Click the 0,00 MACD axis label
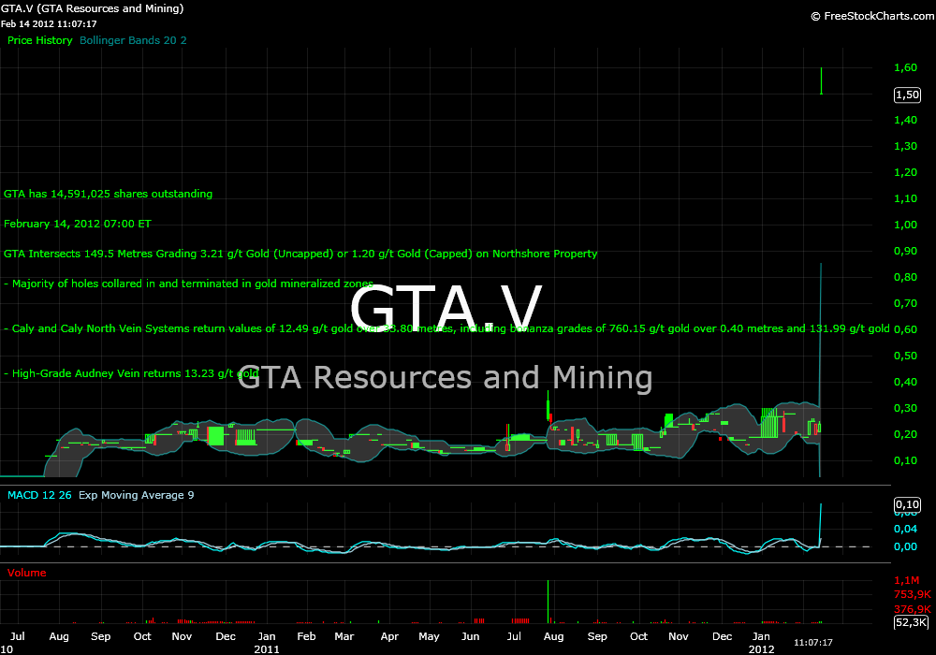The width and height of the screenshot is (936, 655). click(x=905, y=547)
